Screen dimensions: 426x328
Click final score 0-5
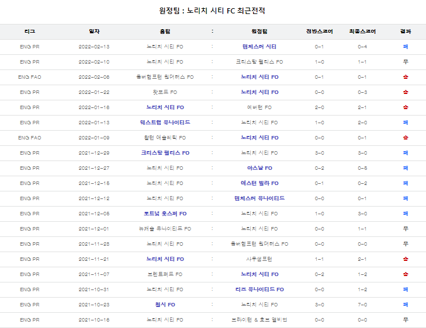[x=362, y=168]
